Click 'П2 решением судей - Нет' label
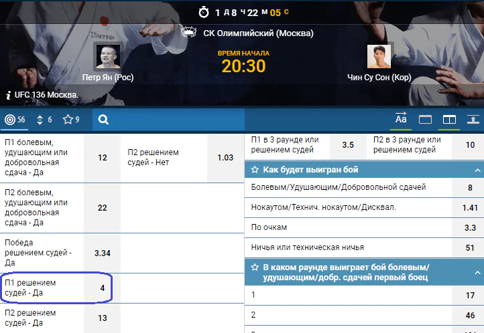This screenshot has height=333, width=484. point(153,157)
